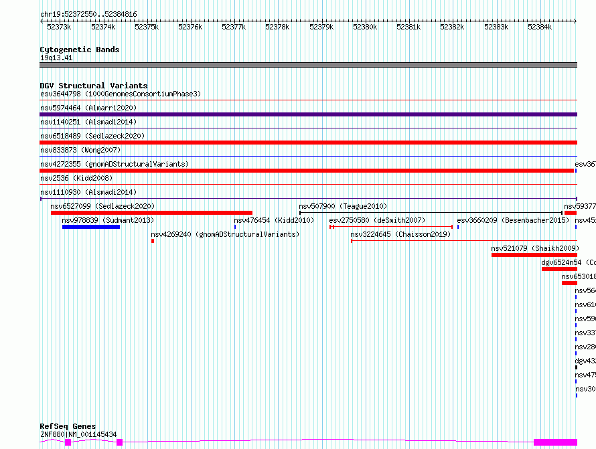
Task: Click the nsv4272355 (gnomADStructuralVariants) red bar
Action: (307, 171)
